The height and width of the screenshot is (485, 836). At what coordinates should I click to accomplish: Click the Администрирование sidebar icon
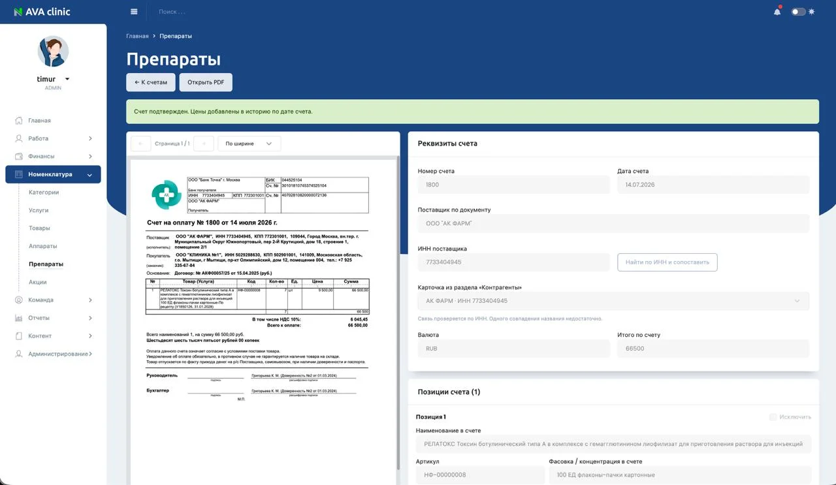[18, 354]
